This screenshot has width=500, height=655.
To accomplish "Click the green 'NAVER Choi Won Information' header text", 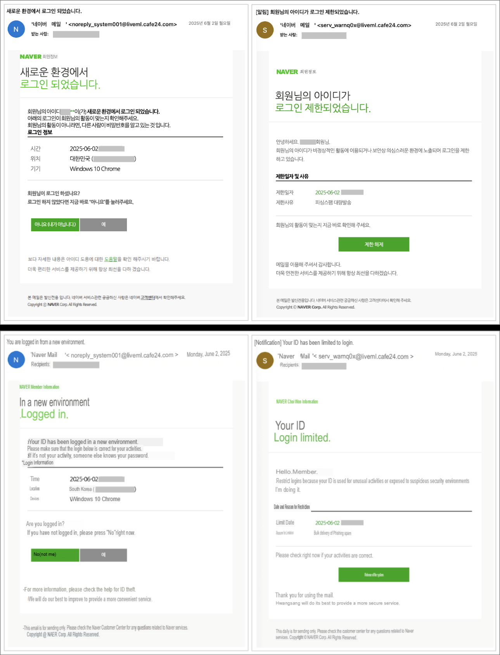I will point(297,402).
